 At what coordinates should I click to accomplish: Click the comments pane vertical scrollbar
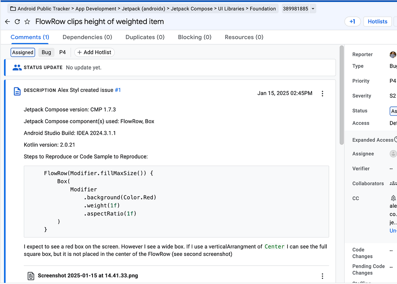(x=341, y=95)
